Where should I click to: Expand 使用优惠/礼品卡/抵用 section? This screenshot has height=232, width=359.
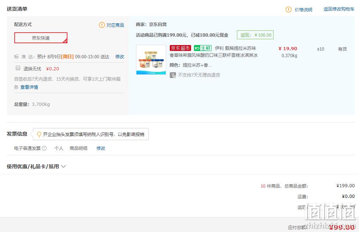point(36,166)
